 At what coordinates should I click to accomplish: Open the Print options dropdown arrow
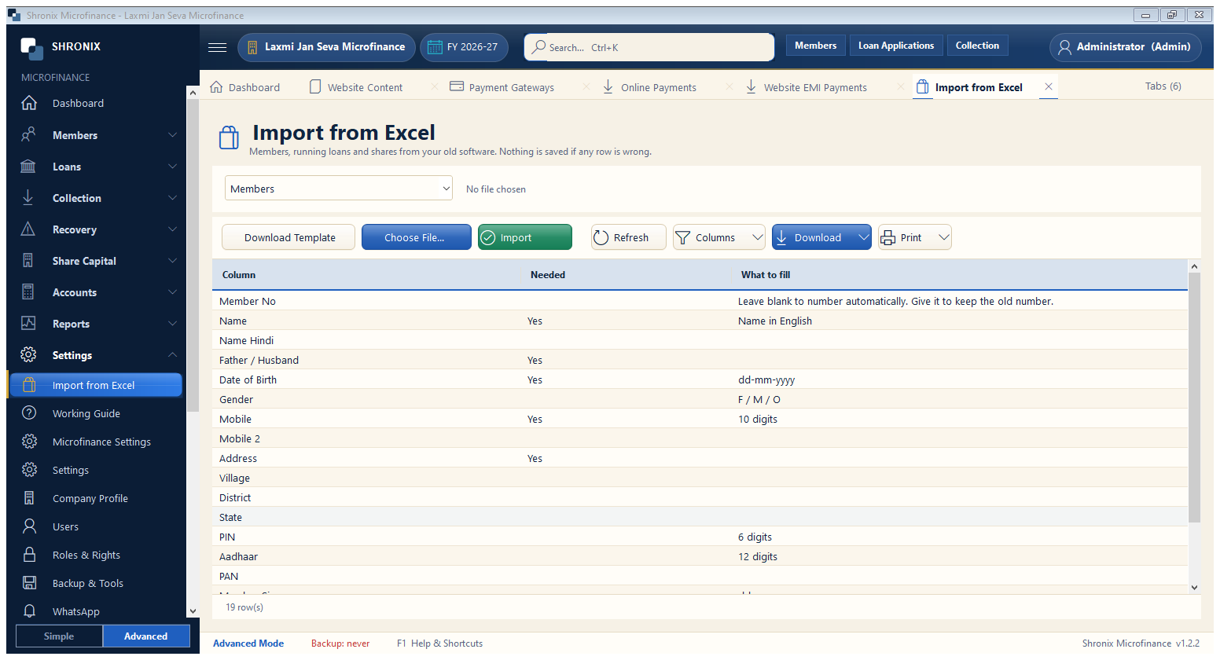pyautogui.click(x=943, y=237)
